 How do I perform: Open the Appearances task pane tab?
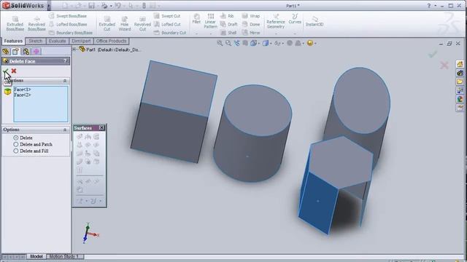460,99
